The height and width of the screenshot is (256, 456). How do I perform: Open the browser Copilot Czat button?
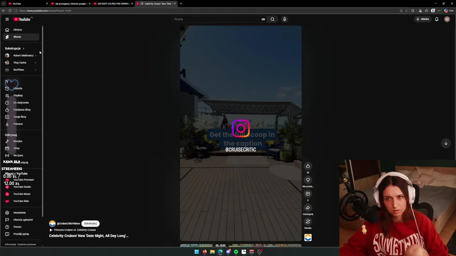tap(449, 11)
